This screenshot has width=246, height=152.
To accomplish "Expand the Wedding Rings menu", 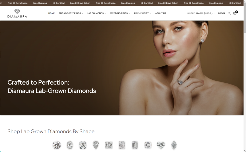I will tap(120, 13).
